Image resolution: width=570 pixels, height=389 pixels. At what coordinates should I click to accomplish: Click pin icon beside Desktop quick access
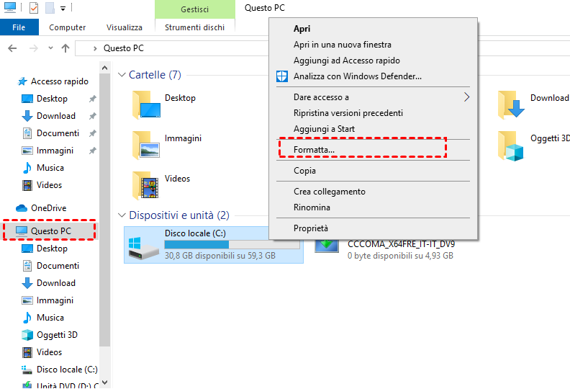(x=93, y=99)
